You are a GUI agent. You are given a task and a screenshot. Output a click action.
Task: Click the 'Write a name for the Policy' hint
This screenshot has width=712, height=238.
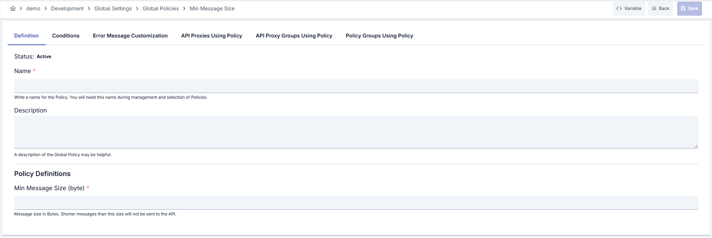[111, 97]
